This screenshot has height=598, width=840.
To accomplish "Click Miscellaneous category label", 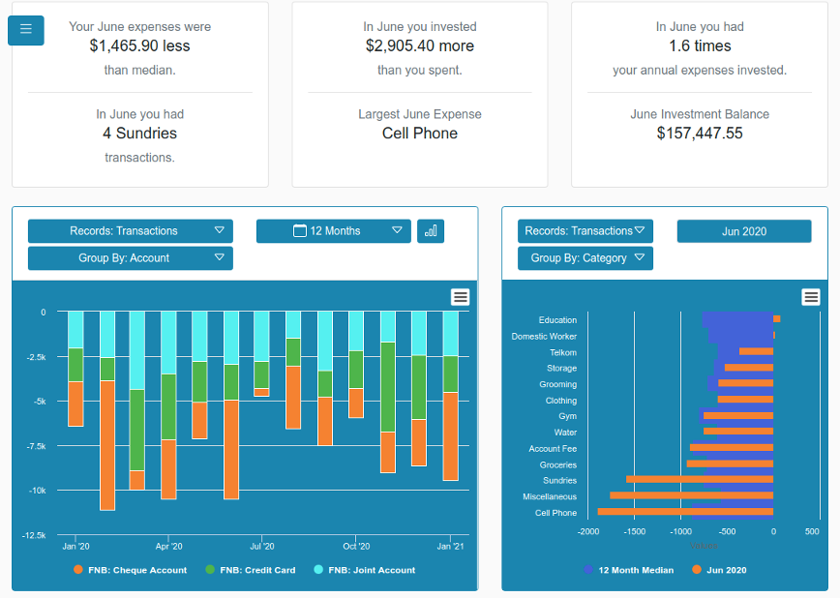I will click(x=550, y=496).
